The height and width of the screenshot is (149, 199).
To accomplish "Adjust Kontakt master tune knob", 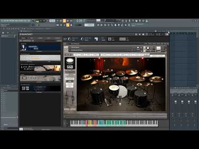I will pyautogui.click(x=82, y=39).
